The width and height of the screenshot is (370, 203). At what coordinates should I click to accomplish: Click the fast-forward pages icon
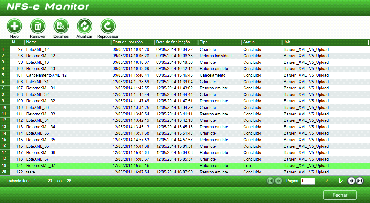[x=351, y=181]
